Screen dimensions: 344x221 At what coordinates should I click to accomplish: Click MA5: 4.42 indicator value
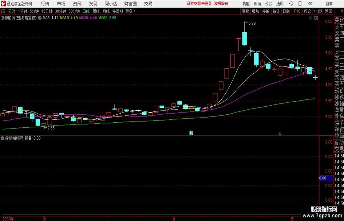pyautogui.click(x=51, y=18)
